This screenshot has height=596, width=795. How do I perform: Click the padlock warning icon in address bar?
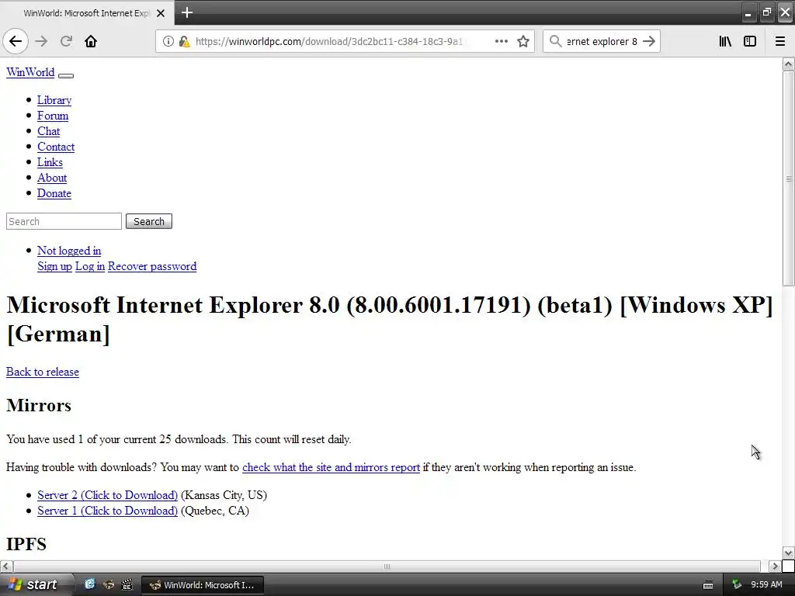[x=184, y=41]
